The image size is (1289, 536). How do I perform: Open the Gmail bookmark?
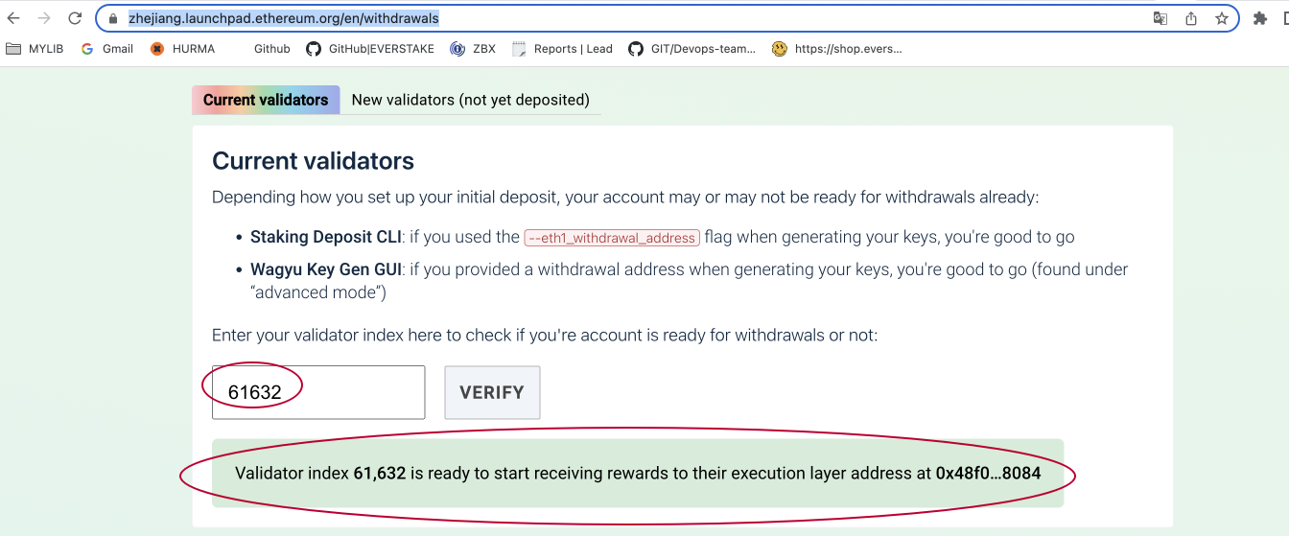[107, 49]
